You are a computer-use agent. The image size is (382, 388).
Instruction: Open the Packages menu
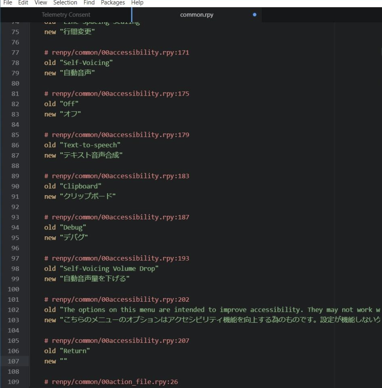pos(113,3)
